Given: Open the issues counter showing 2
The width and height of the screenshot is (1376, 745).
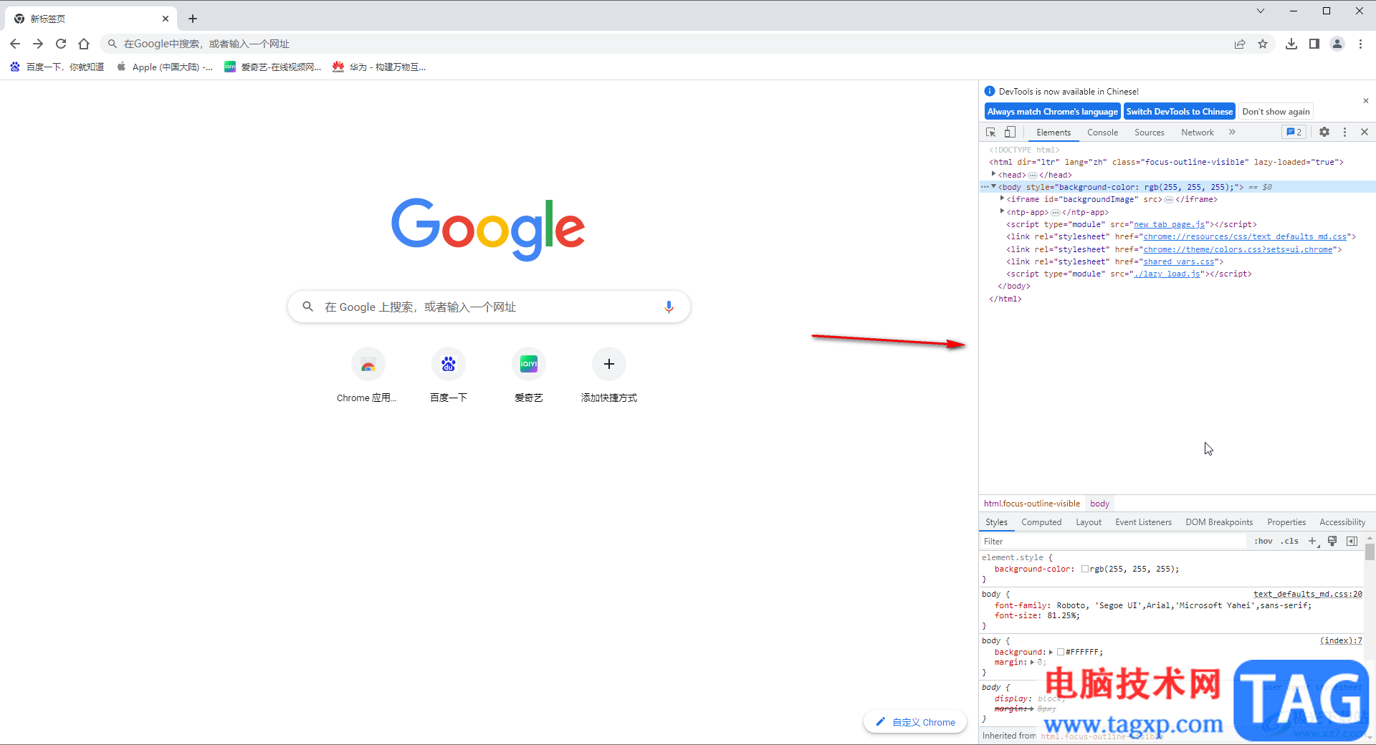Looking at the screenshot, I should (x=1294, y=133).
